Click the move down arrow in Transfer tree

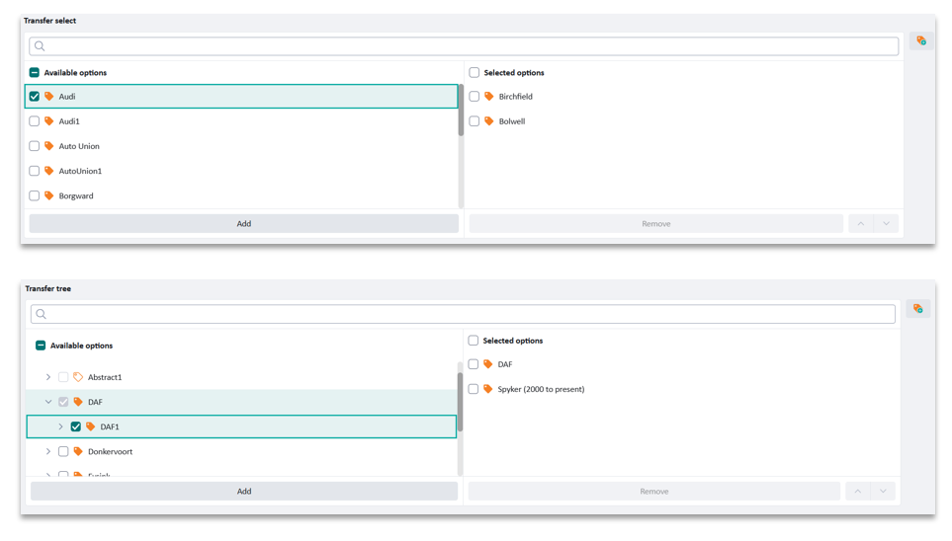[883, 491]
